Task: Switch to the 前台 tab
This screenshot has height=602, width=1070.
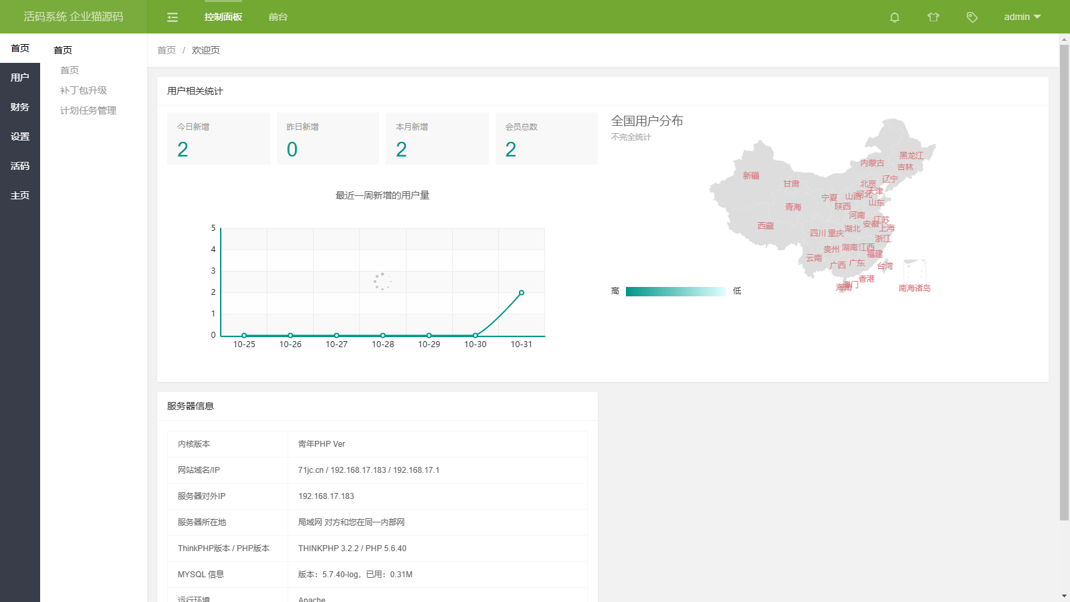Action: click(x=278, y=17)
